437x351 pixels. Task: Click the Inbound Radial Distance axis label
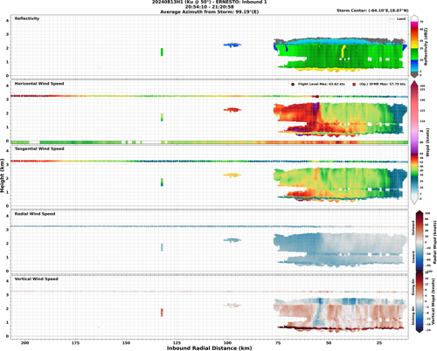tap(209, 348)
